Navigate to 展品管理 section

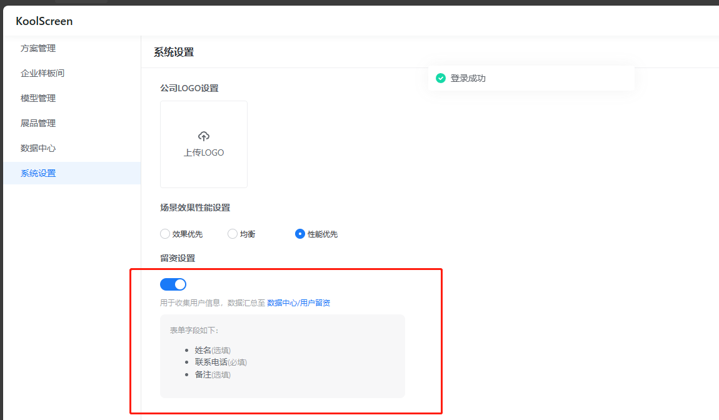38,123
